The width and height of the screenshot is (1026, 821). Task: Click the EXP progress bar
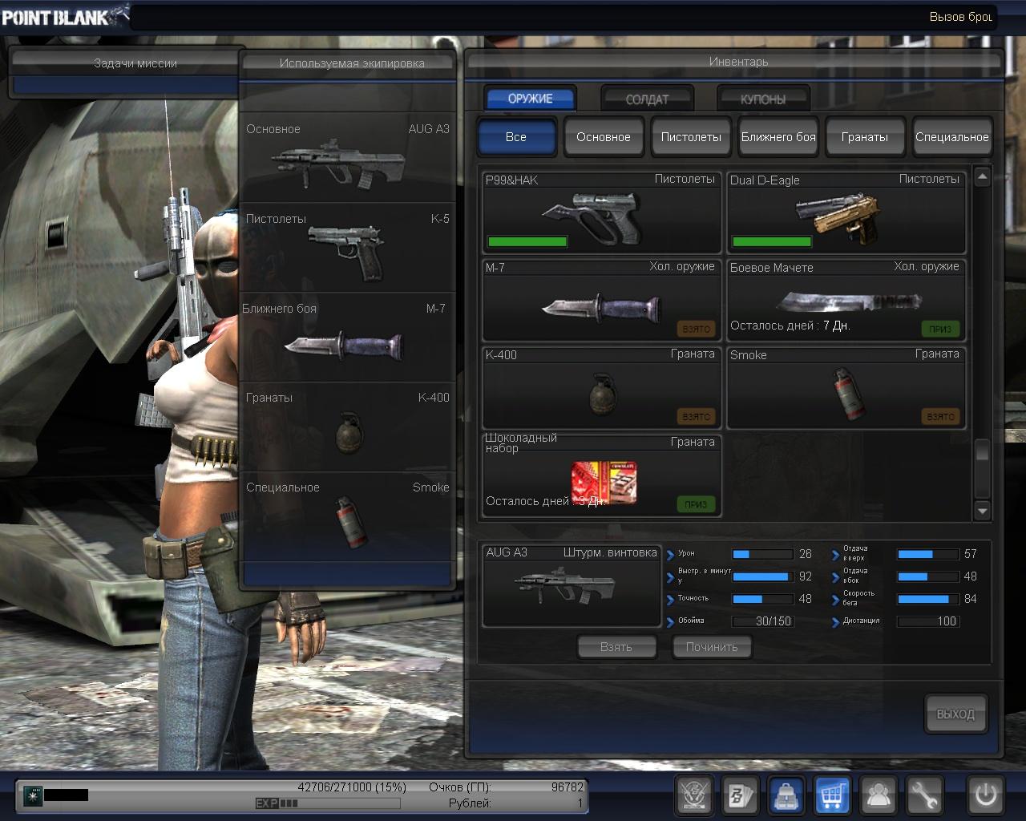328,803
